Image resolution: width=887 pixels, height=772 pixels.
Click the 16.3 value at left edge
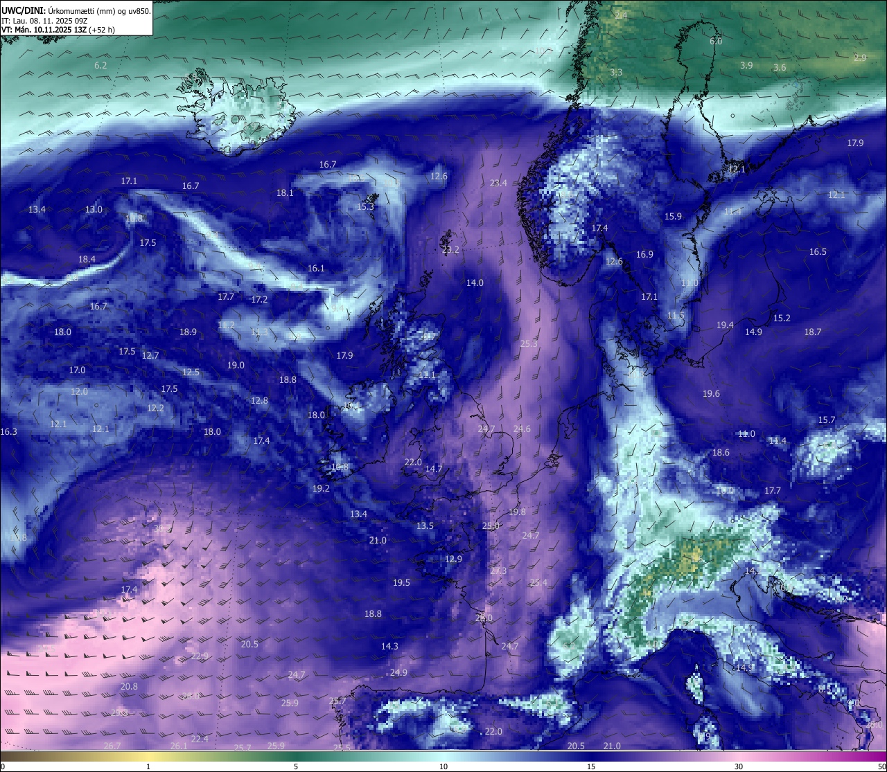tap(8, 431)
